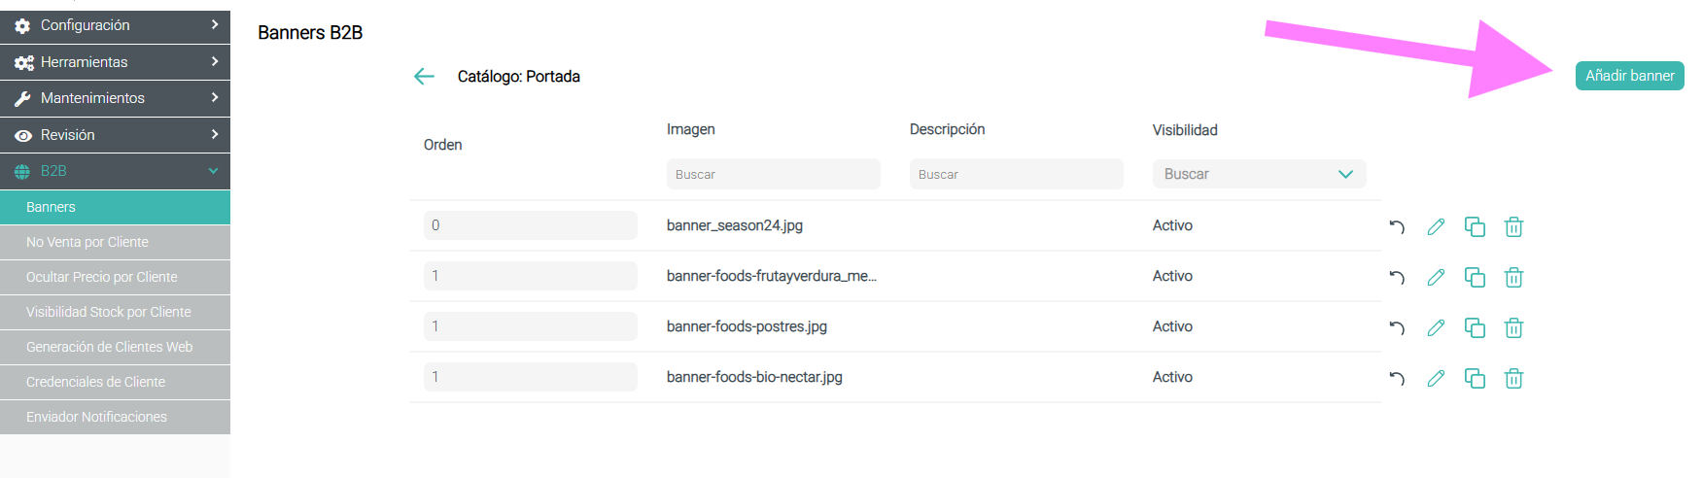The width and height of the screenshot is (1703, 478).
Task: Delete the banner-foods-postres.jpg banner
Action: tap(1513, 328)
